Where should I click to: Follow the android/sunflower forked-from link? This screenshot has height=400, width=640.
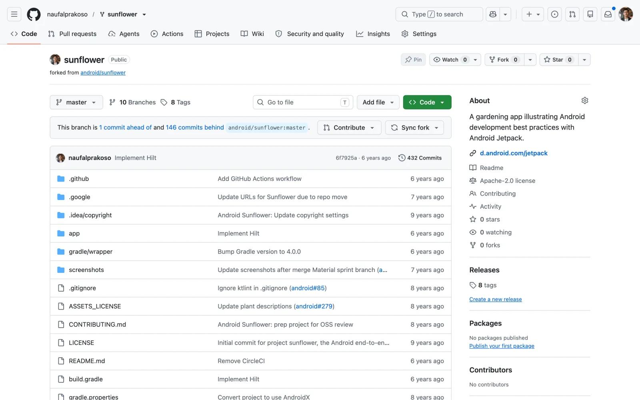tap(103, 73)
